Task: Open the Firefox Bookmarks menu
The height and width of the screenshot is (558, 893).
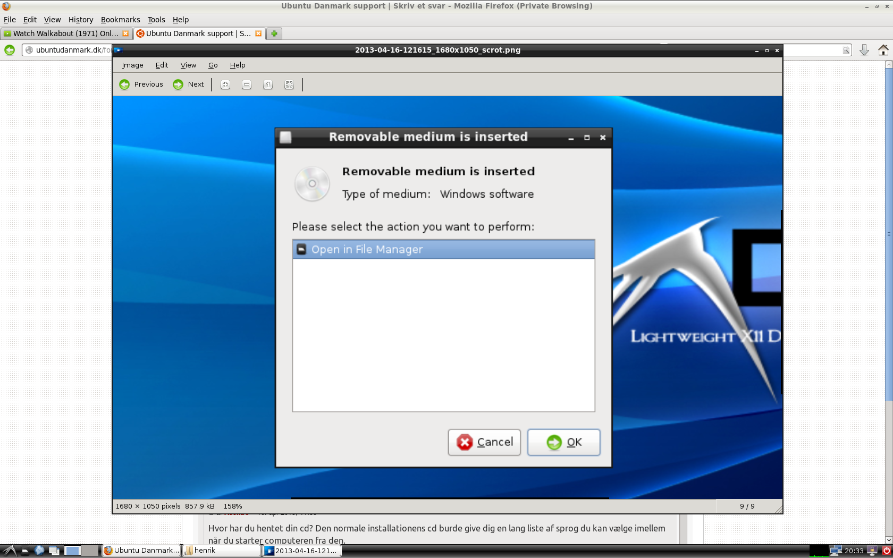Action: (121, 20)
